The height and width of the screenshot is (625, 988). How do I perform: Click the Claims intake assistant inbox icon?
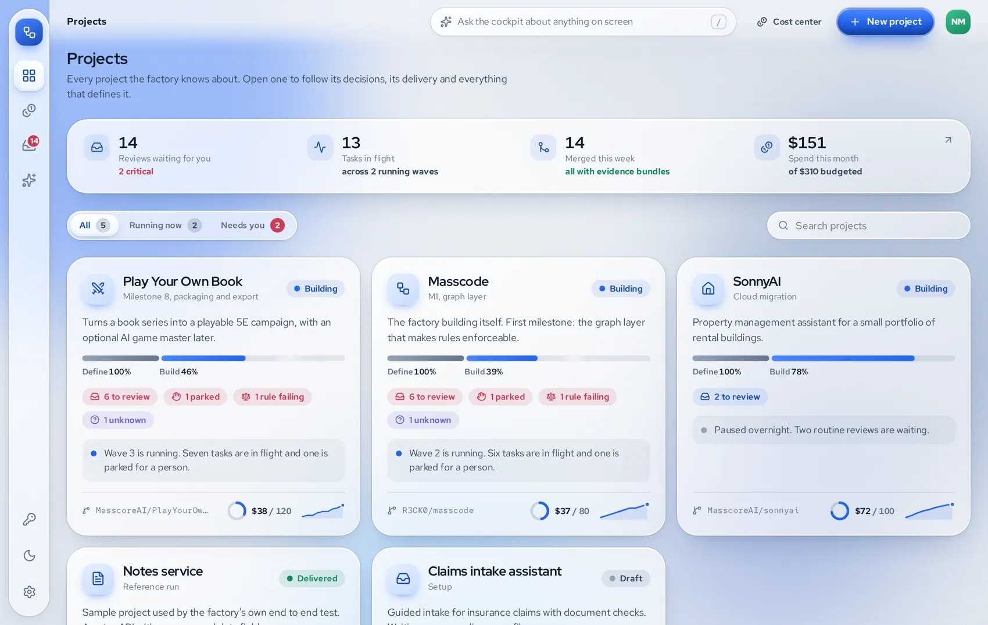(403, 578)
